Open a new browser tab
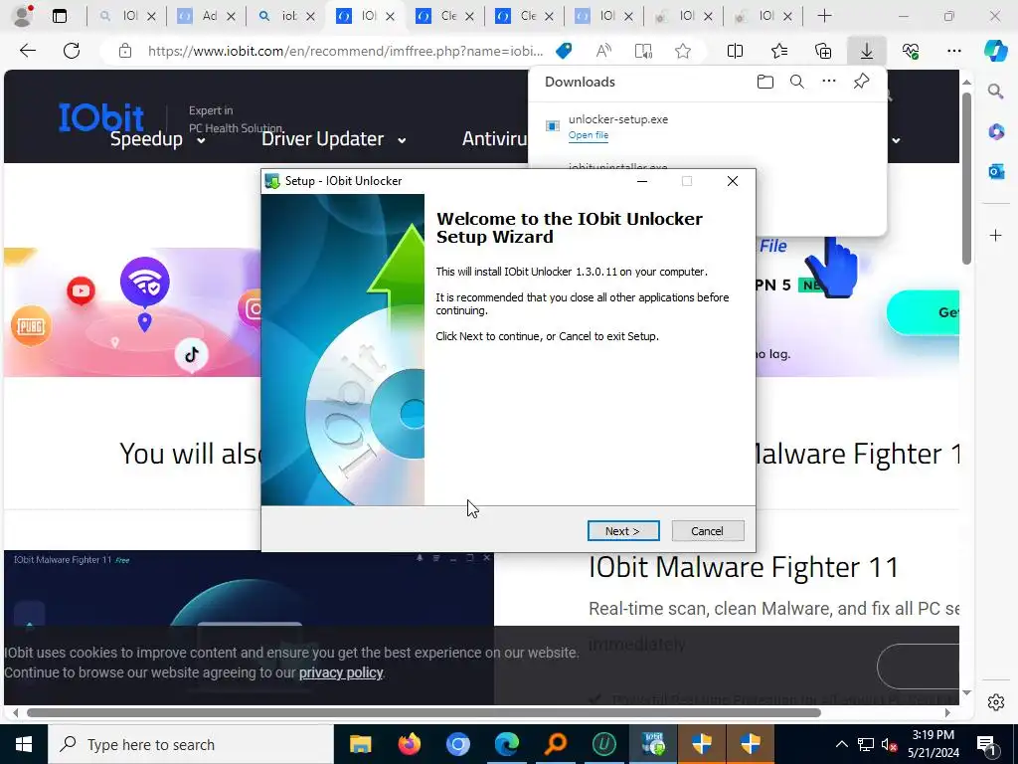Viewport: 1018px width, 764px height. (x=824, y=16)
